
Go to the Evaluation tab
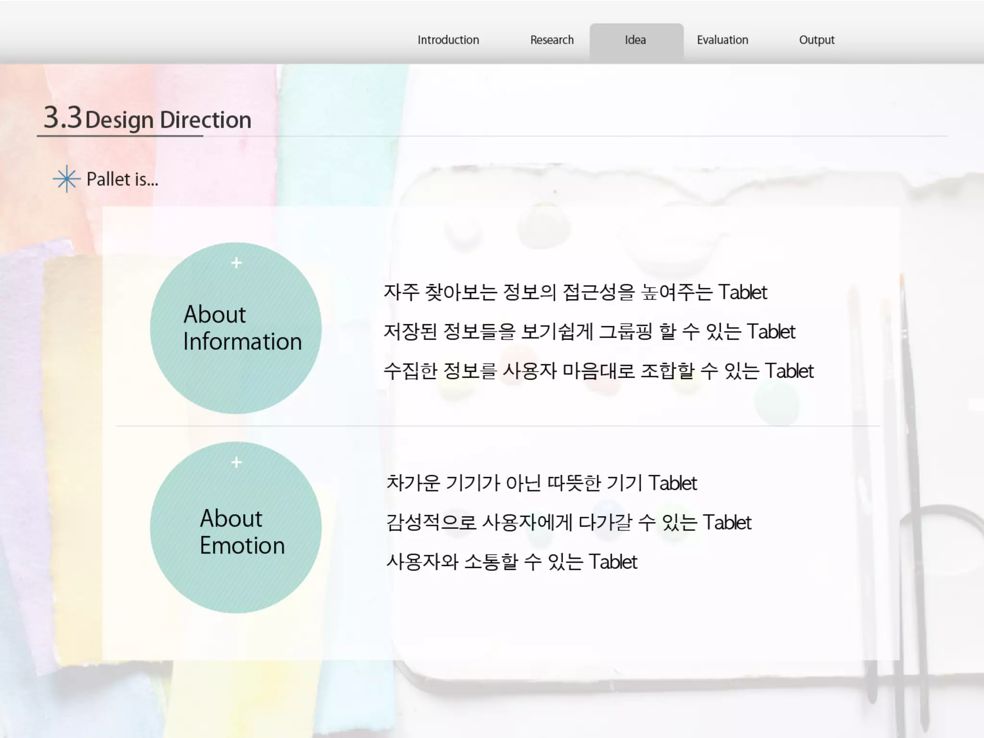coord(722,40)
